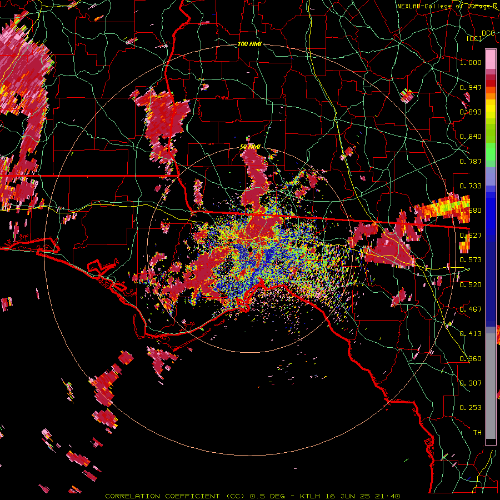Viewport: 500px width, 500px height.
Task: Click the 0.467 value on the color scale
Action: click(471, 309)
